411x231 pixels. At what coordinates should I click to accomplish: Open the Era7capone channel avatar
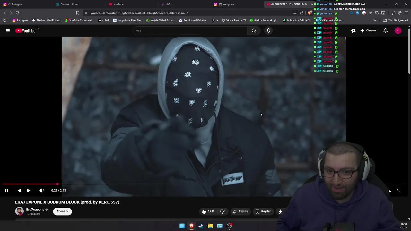(x=19, y=211)
